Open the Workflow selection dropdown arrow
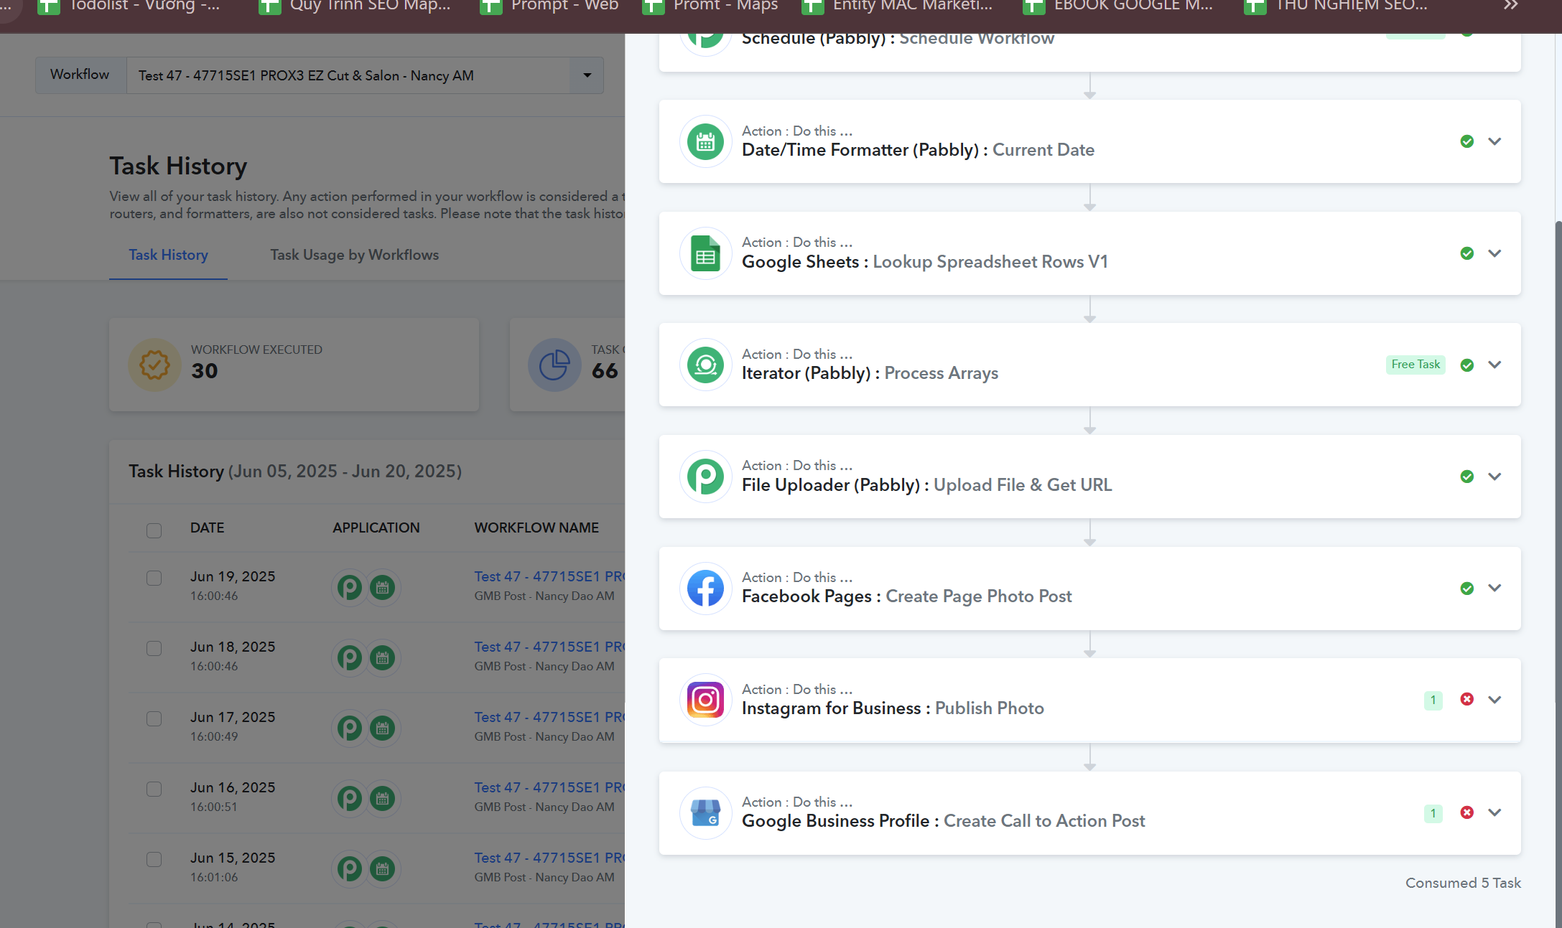This screenshot has width=1562, height=928. tap(587, 75)
